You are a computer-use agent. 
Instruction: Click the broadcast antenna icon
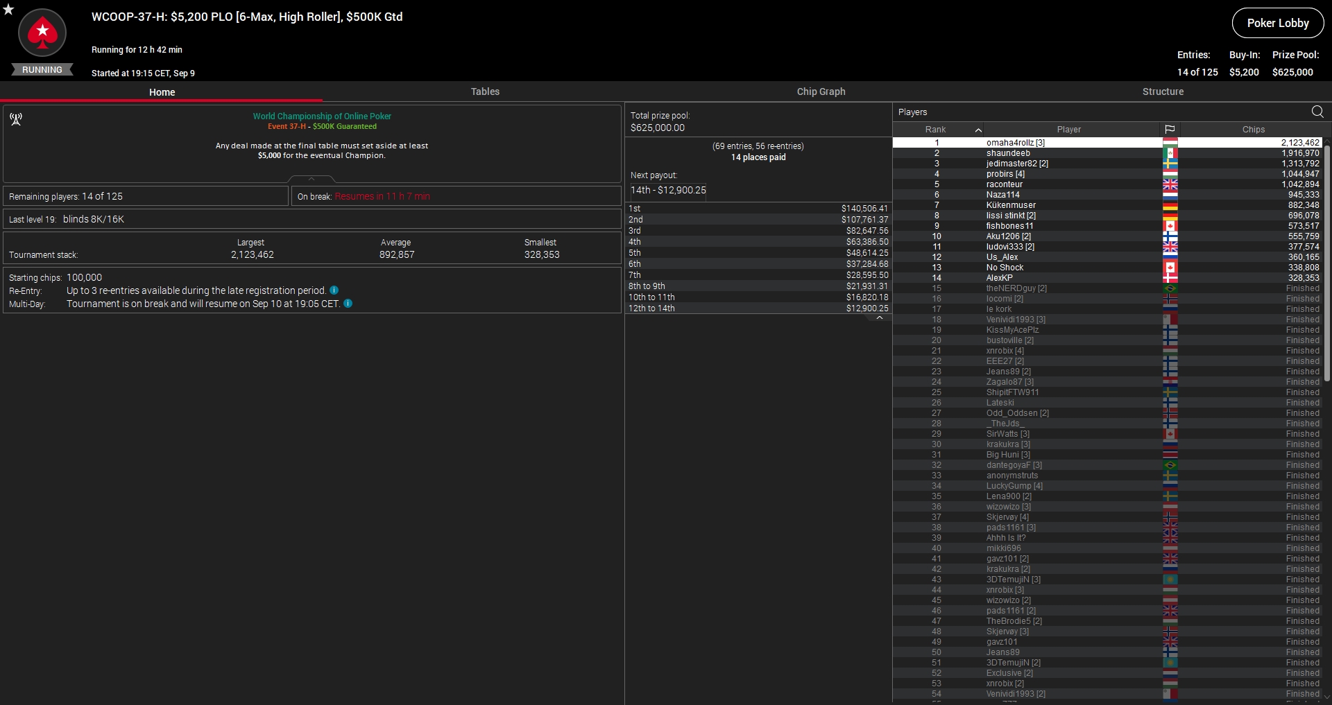16,119
